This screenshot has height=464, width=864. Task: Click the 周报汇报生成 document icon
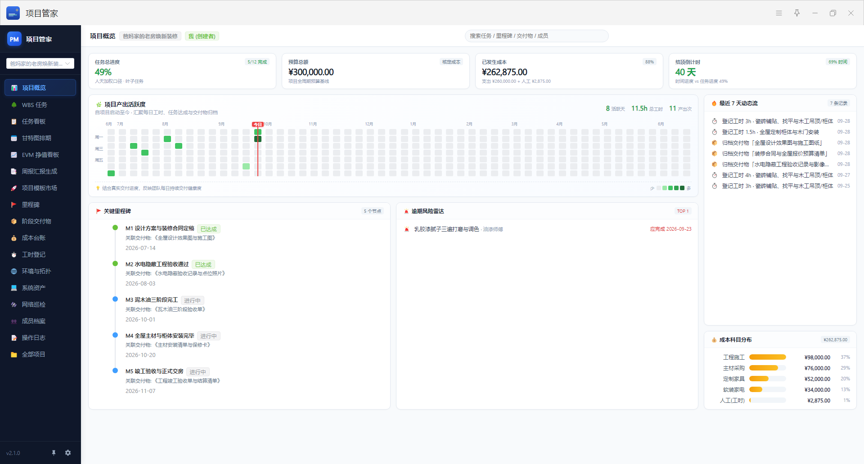14,171
